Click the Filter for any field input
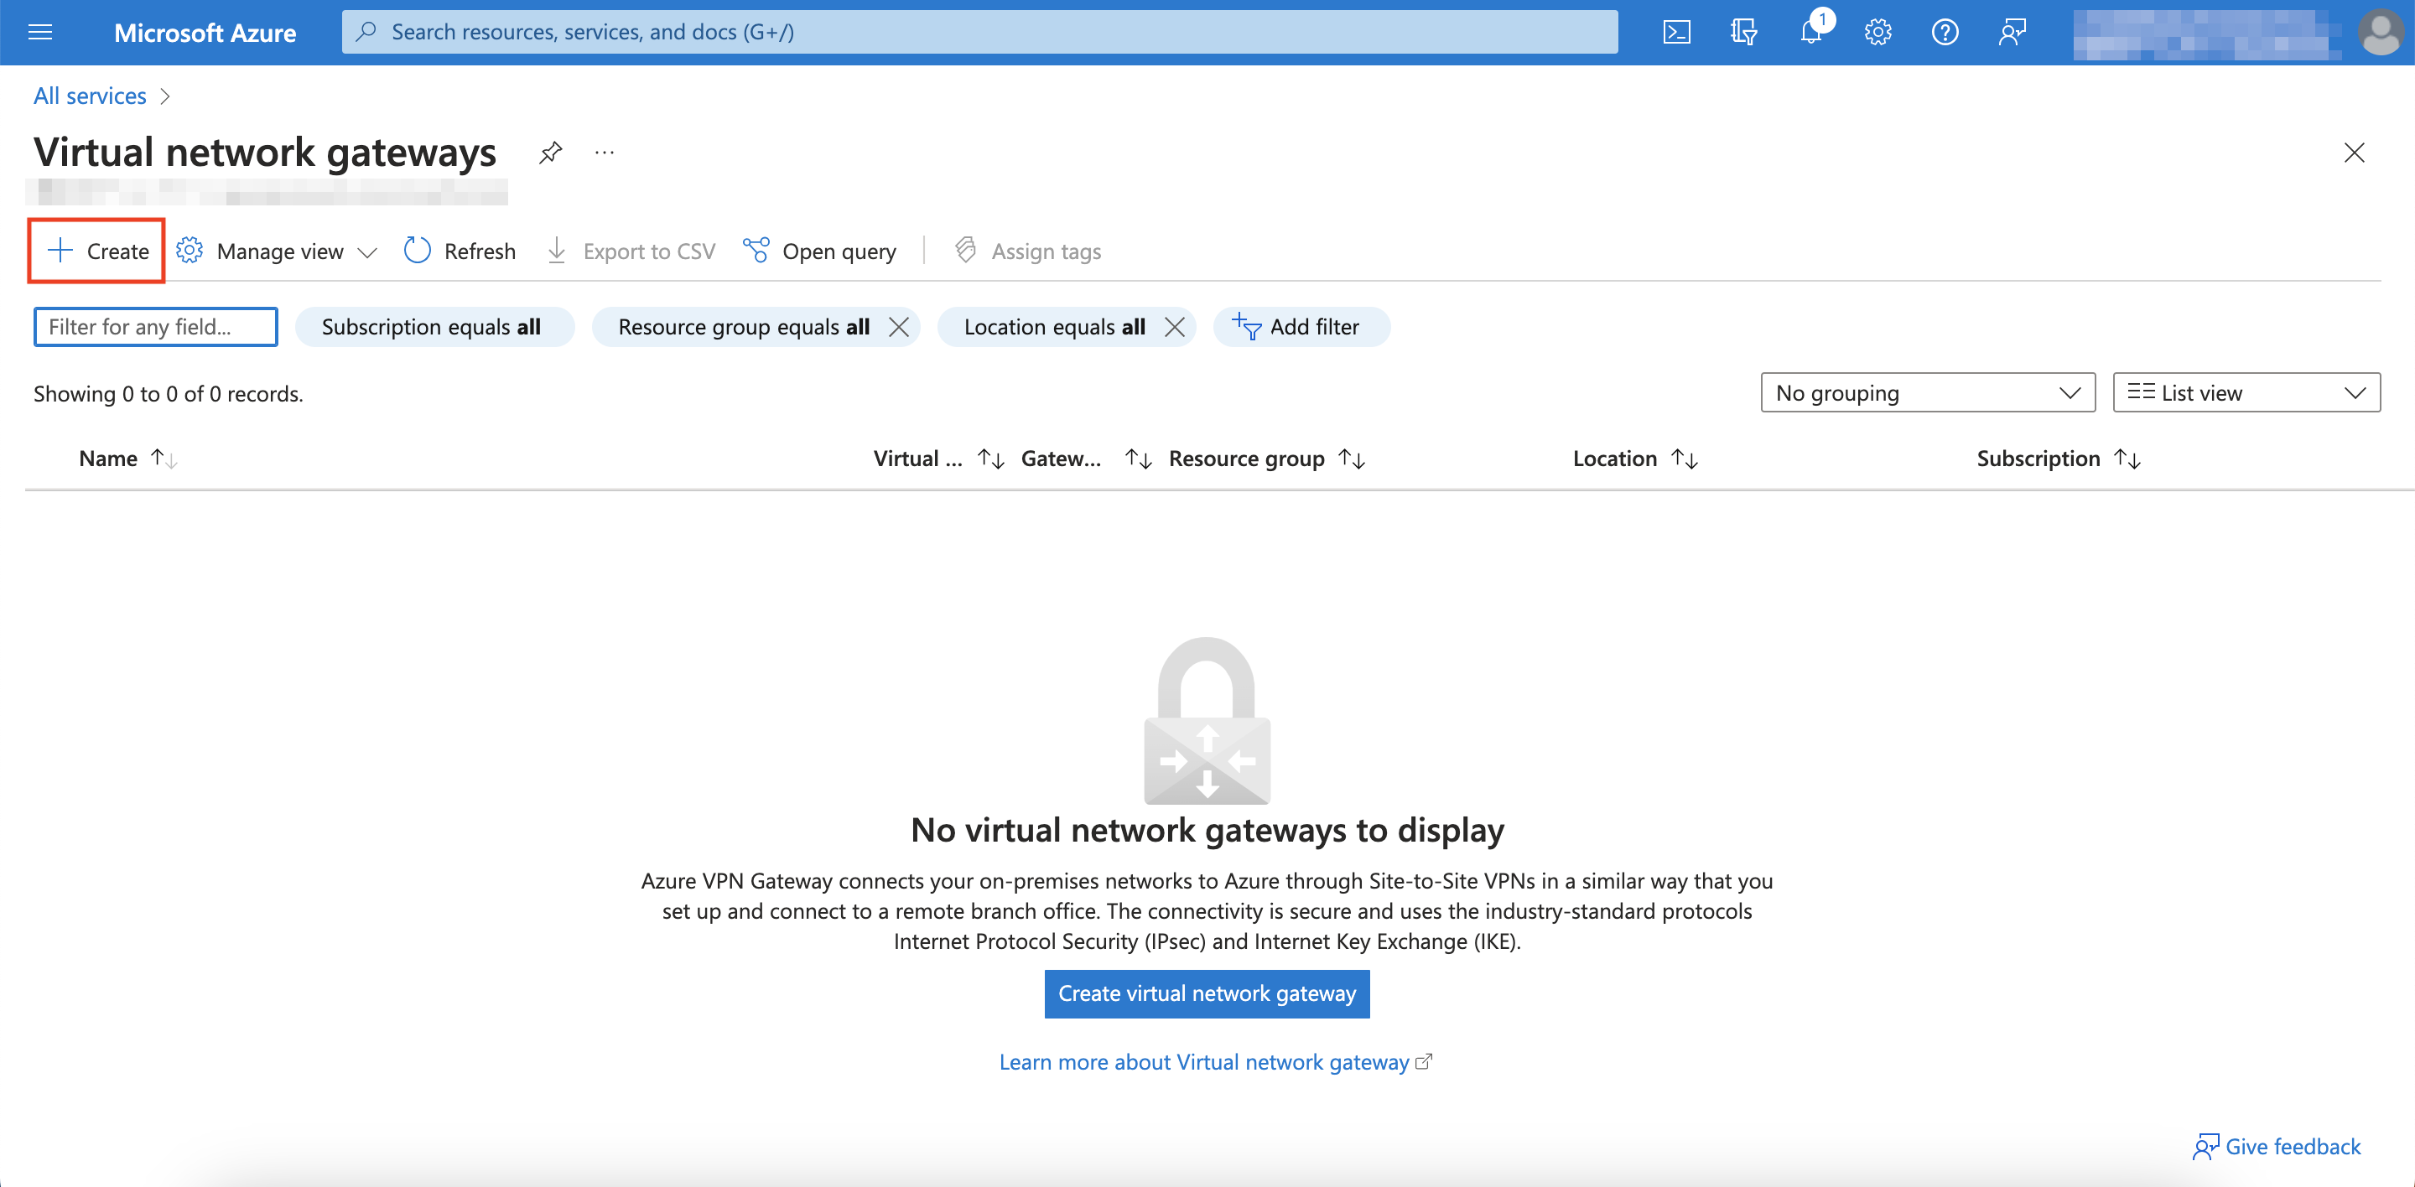The image size is (2415, 1187). 154,326
